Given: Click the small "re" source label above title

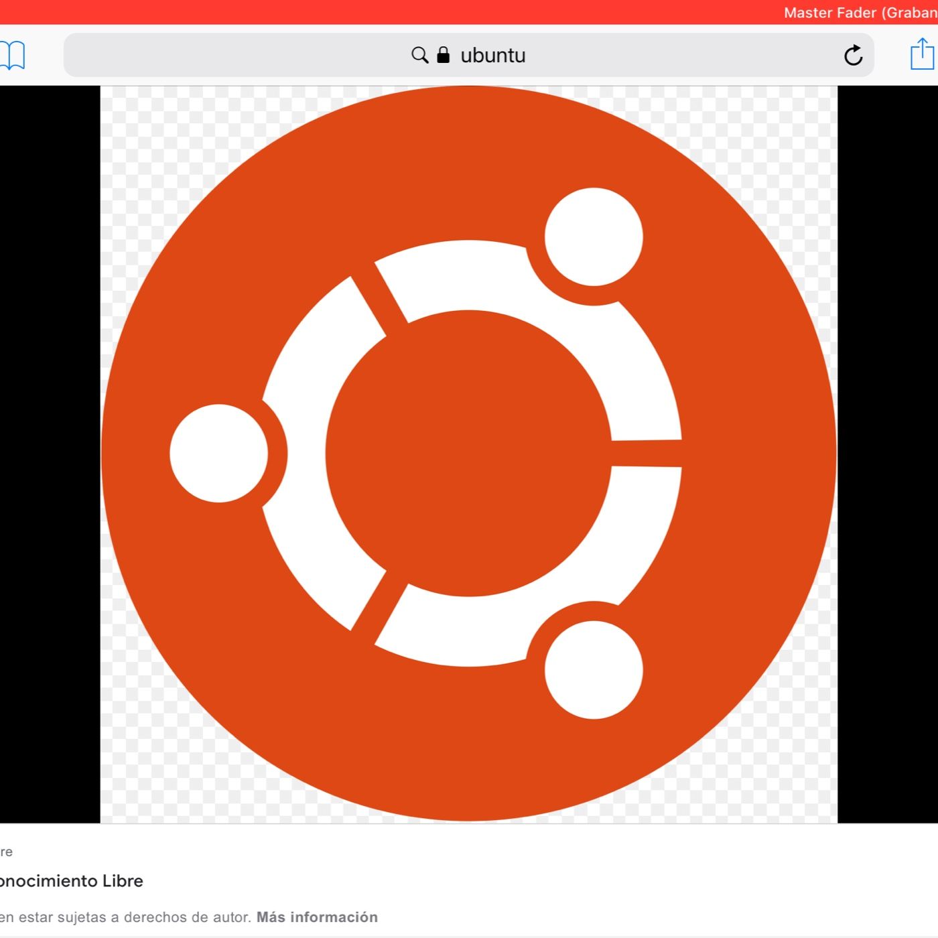Looking at the screenshot, I should 6,852.
